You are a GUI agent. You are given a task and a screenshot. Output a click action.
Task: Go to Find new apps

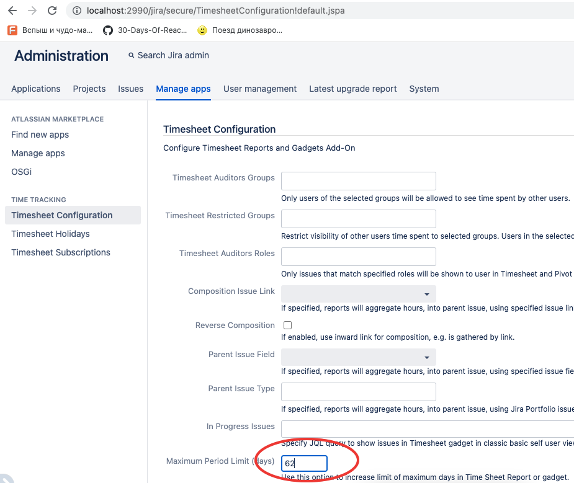click(40, 135)
